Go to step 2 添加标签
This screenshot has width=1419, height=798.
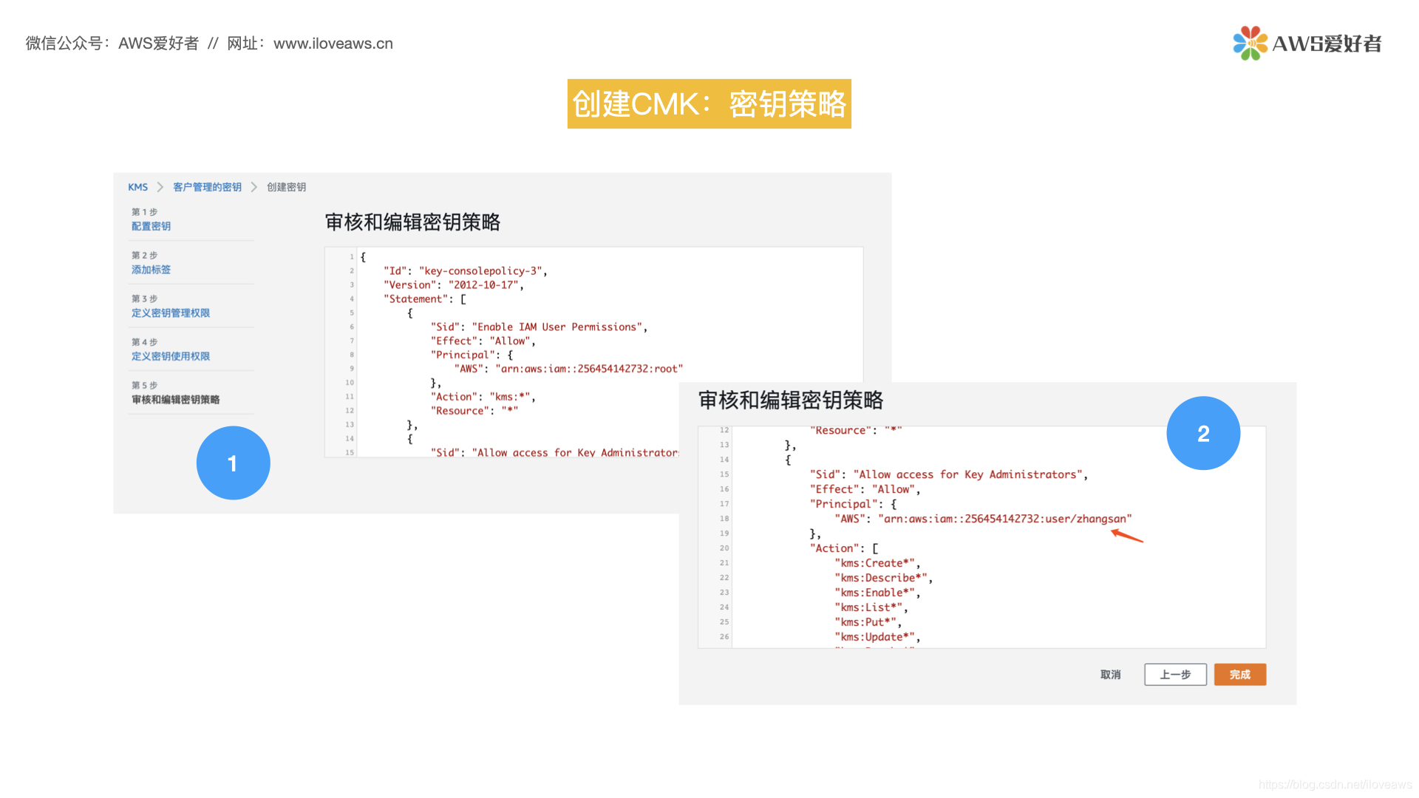click(x=151, y=270)
